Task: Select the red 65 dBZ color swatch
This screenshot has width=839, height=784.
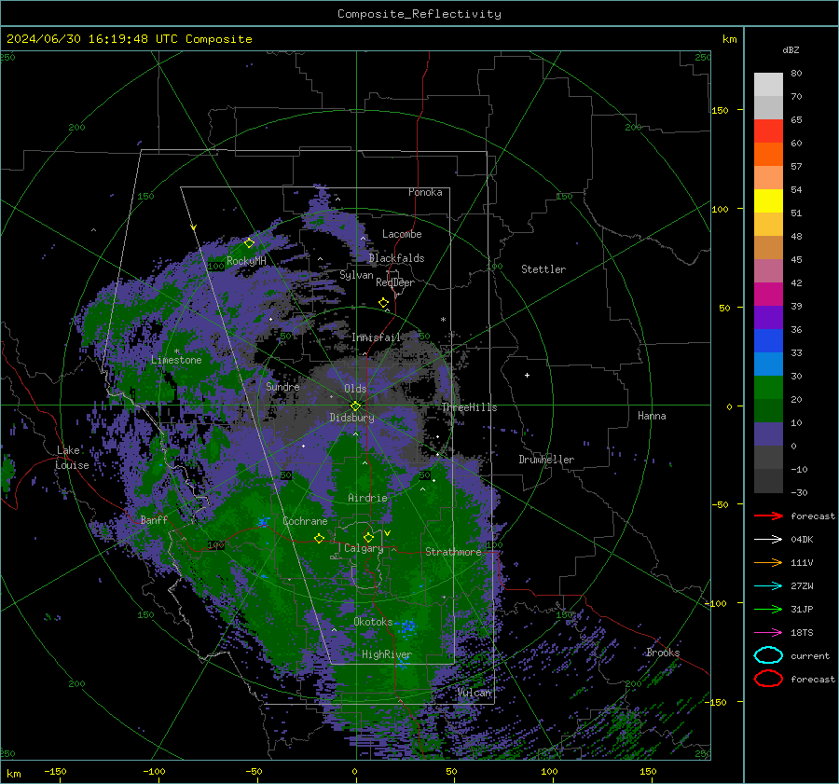Action: 768,131
